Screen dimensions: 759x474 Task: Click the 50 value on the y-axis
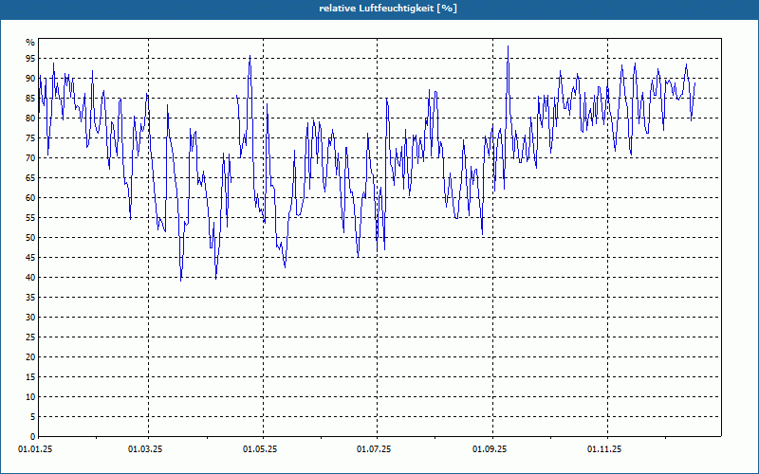tap(30, 238)
